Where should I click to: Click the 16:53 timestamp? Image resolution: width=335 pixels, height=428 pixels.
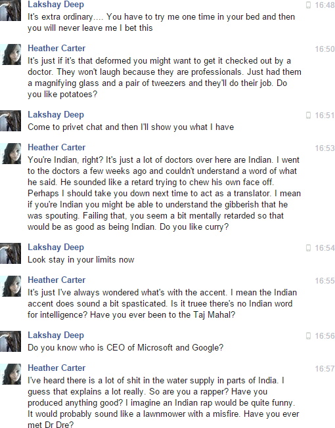[x=324, y=148]
